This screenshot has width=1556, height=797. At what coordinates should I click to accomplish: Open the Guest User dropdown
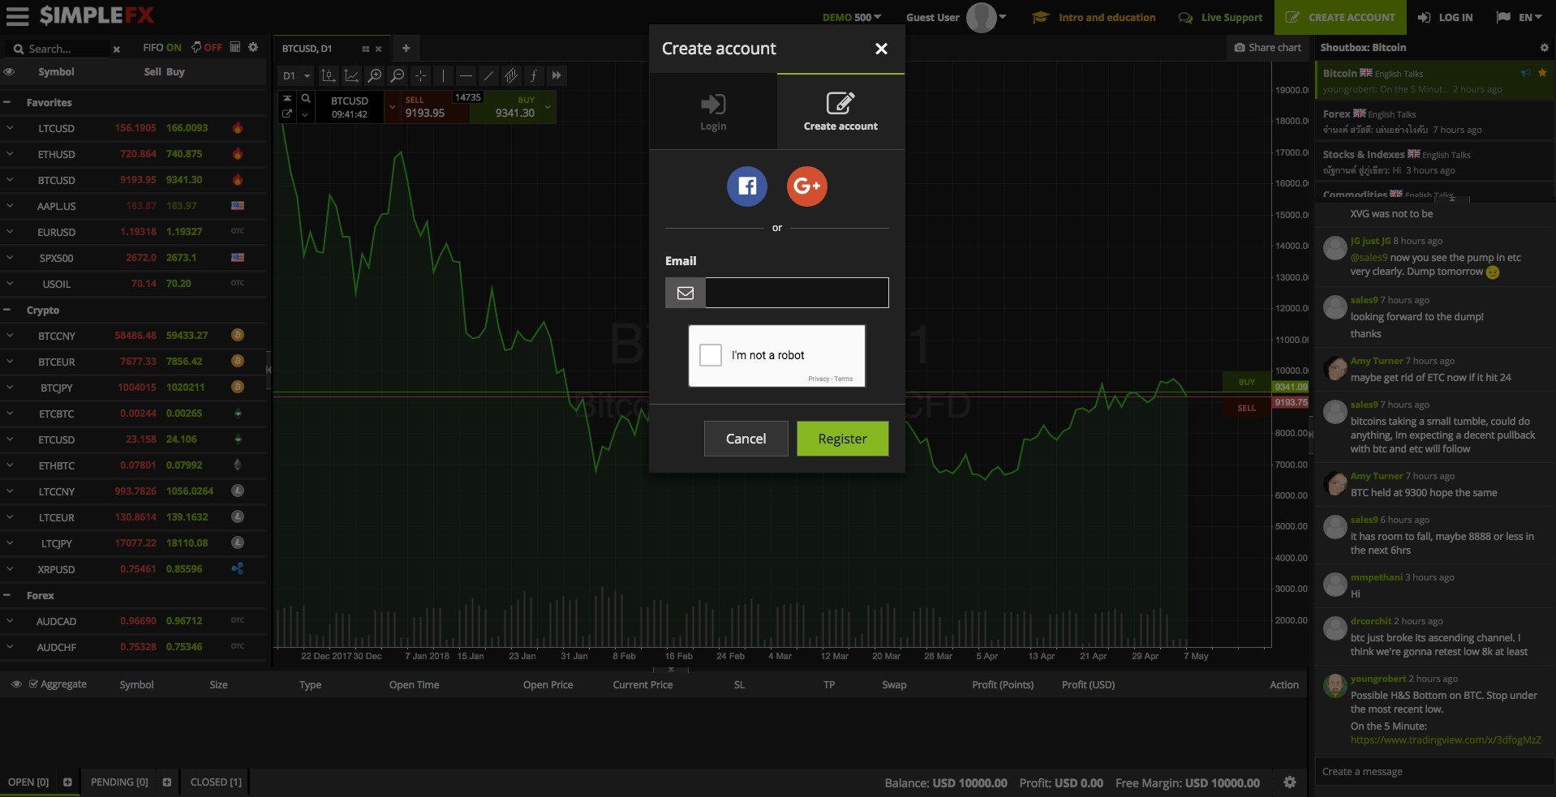tap(956, 17)
